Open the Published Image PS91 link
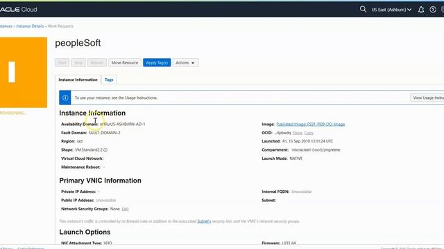444x249 pixels. (x=311, y=124)
